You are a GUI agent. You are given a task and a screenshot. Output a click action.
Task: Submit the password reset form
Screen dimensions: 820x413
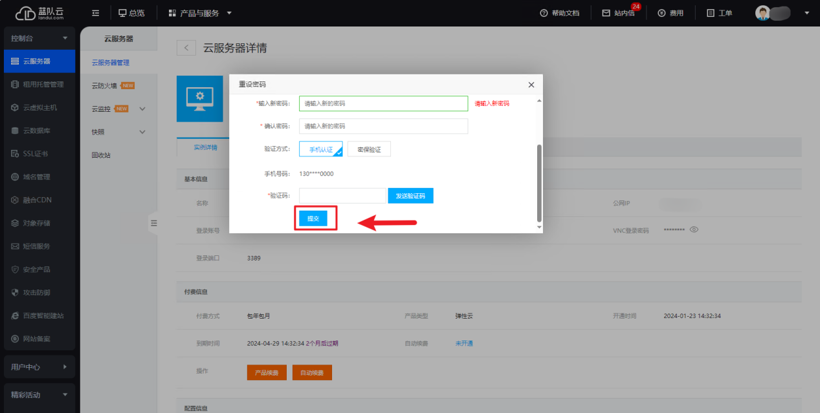coord(313,218)
